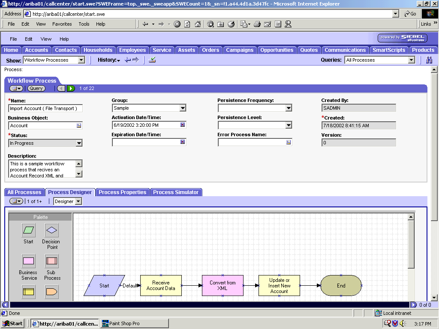Select the Sub Process palette shape
Screen dimensions: 439x329
[51, 261]
